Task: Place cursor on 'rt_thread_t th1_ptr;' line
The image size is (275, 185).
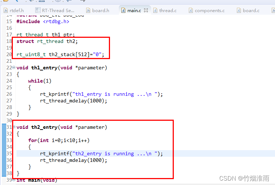Action: tap(45, 35)
